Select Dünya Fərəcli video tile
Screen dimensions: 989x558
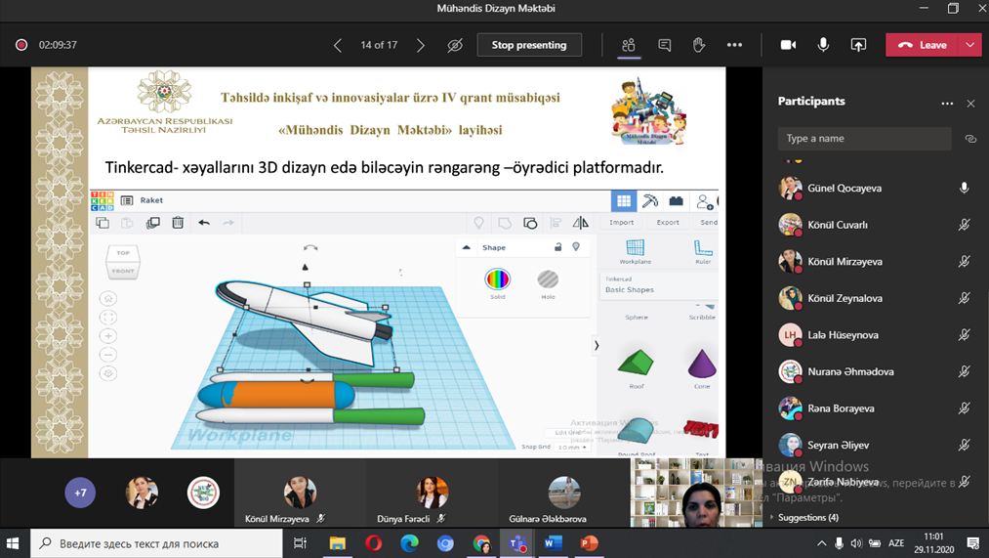click(433, 493)
